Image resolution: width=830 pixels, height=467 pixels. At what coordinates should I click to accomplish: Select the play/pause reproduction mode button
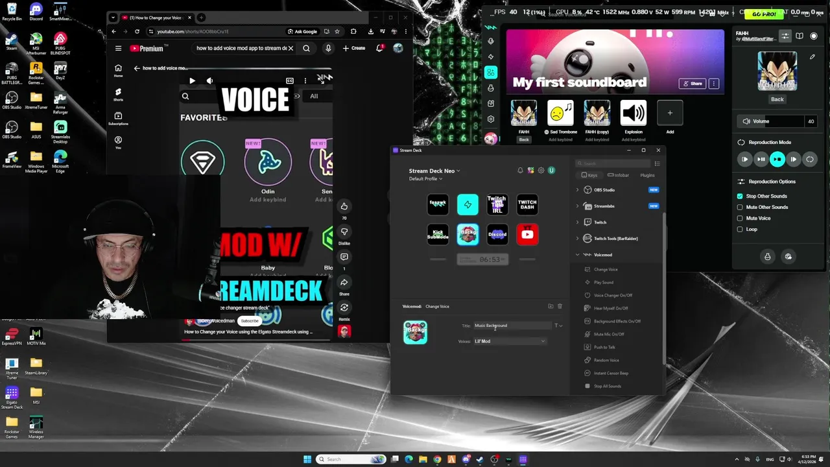coord(761,159)
